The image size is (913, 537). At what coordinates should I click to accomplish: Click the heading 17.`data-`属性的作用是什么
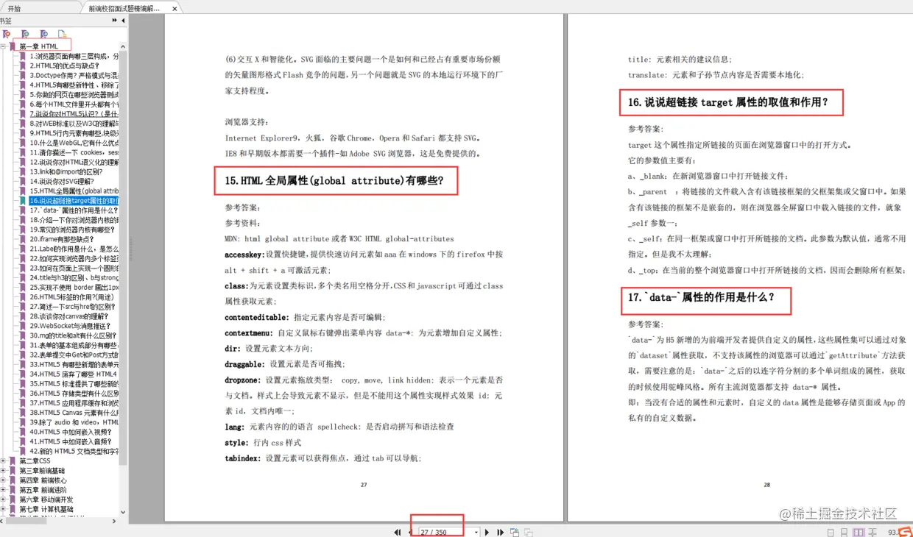[x=701, y=298]
